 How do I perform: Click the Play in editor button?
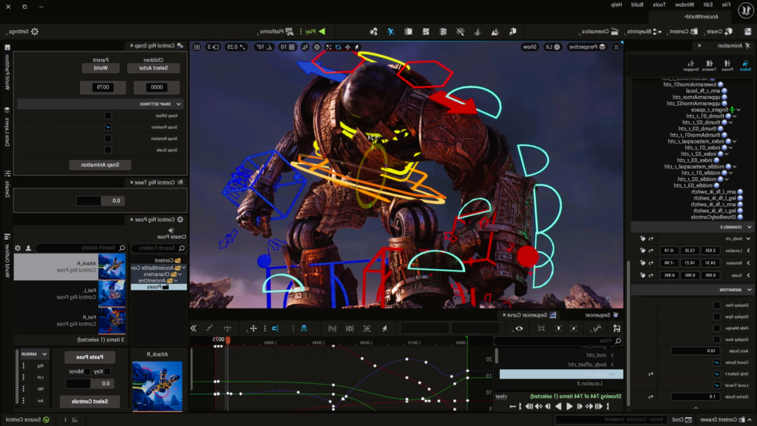[x=315, y=31]
